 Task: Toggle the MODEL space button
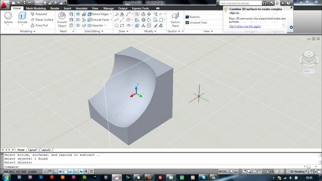click(x=223, y=171)
